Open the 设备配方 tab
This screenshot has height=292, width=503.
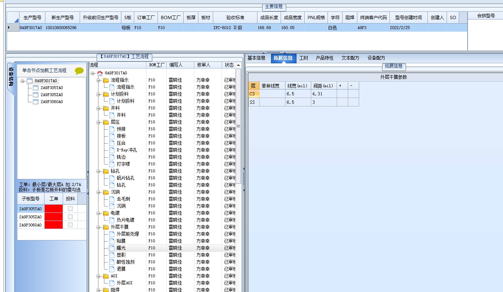point(376,58)
